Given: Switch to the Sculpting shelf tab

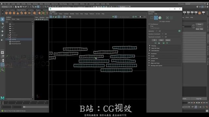Looking at the screenshot, I should coord(31,10).
